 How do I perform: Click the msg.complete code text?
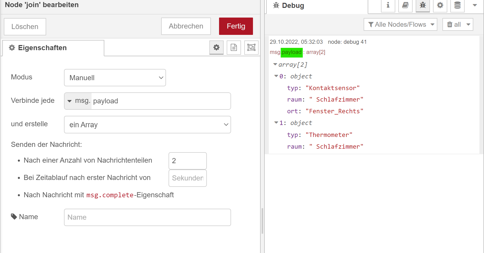pyautogui.click(x=110, y=195)
